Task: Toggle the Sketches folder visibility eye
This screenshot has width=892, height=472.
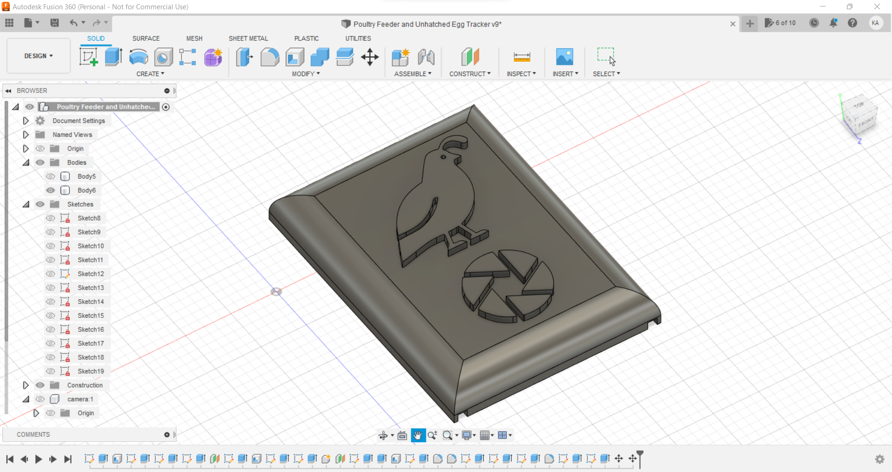Action: click(40, 204)
